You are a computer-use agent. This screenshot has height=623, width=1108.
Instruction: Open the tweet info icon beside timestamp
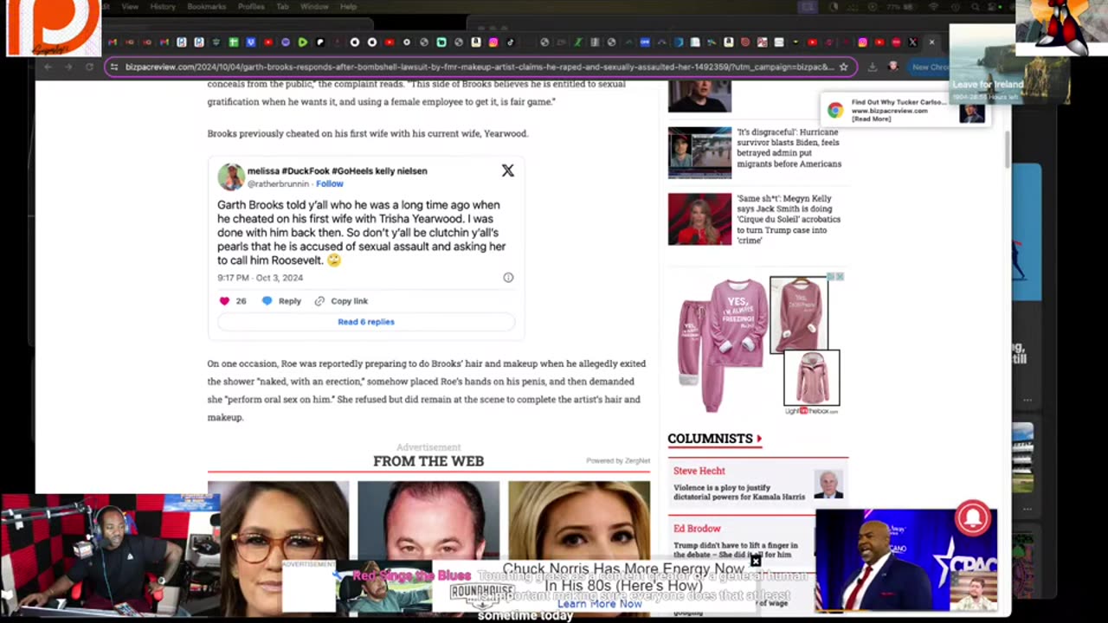[508, 278]
